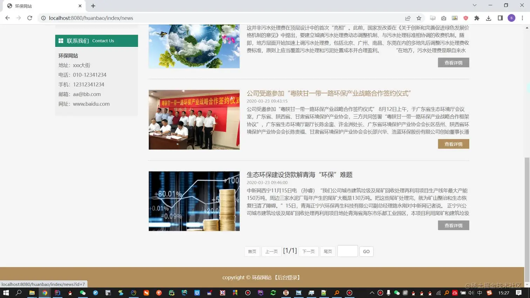Go to 尾页 in the pagination
530x298 pixels.
pyautogui.click(x=328, y=251)
